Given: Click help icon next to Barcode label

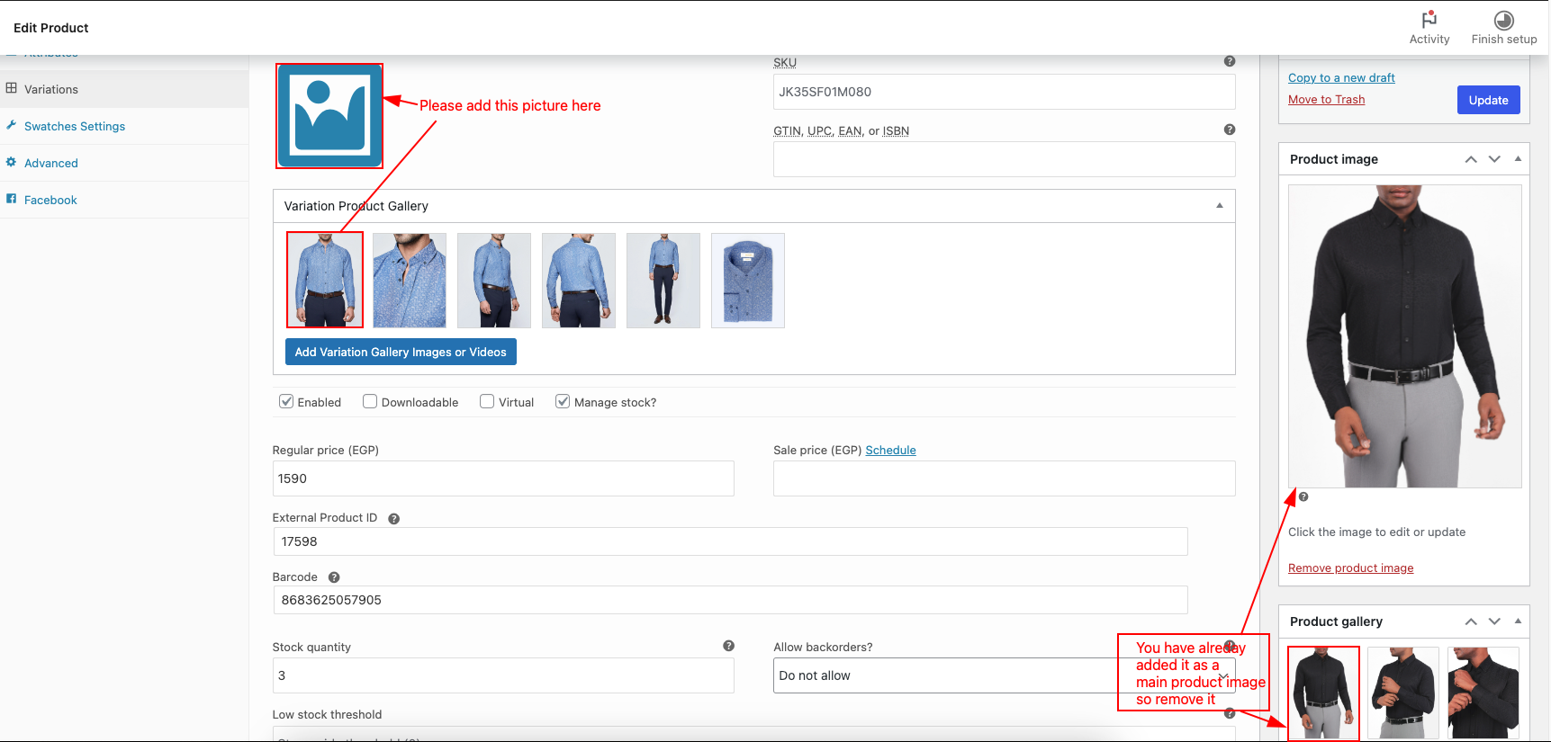Looking at the screenshot, I should (x=334, y=577).
